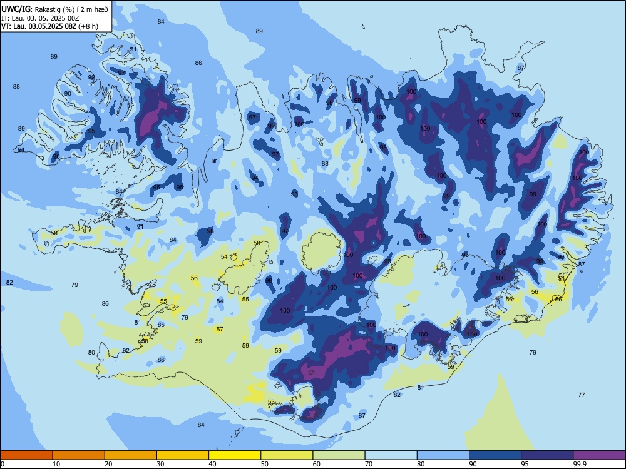Select the bright yellow 40–50 legend swatch
This screenshot has height=469, width=626.
coord(235,455)
